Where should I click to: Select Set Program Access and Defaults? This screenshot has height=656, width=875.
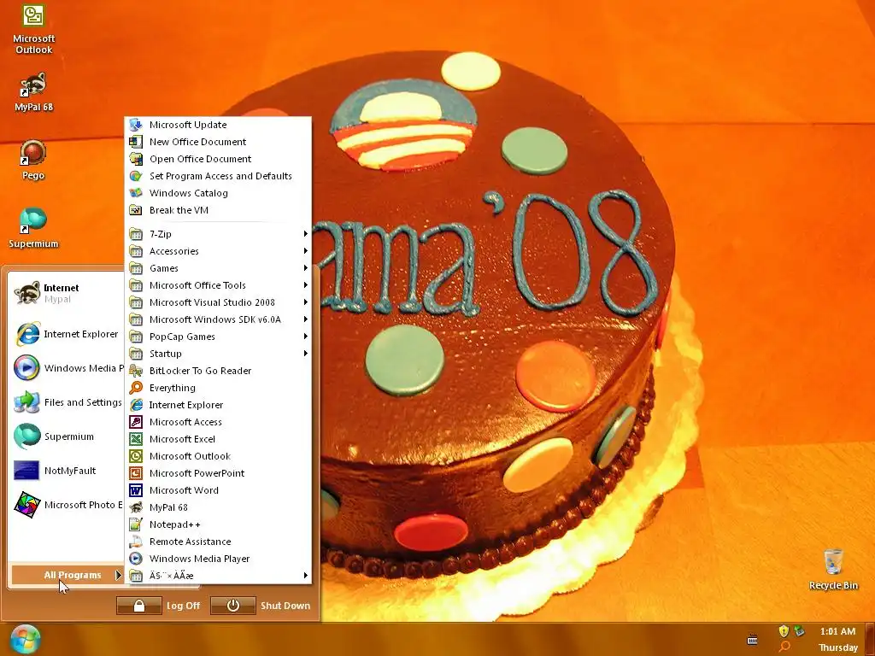[218, 176]
